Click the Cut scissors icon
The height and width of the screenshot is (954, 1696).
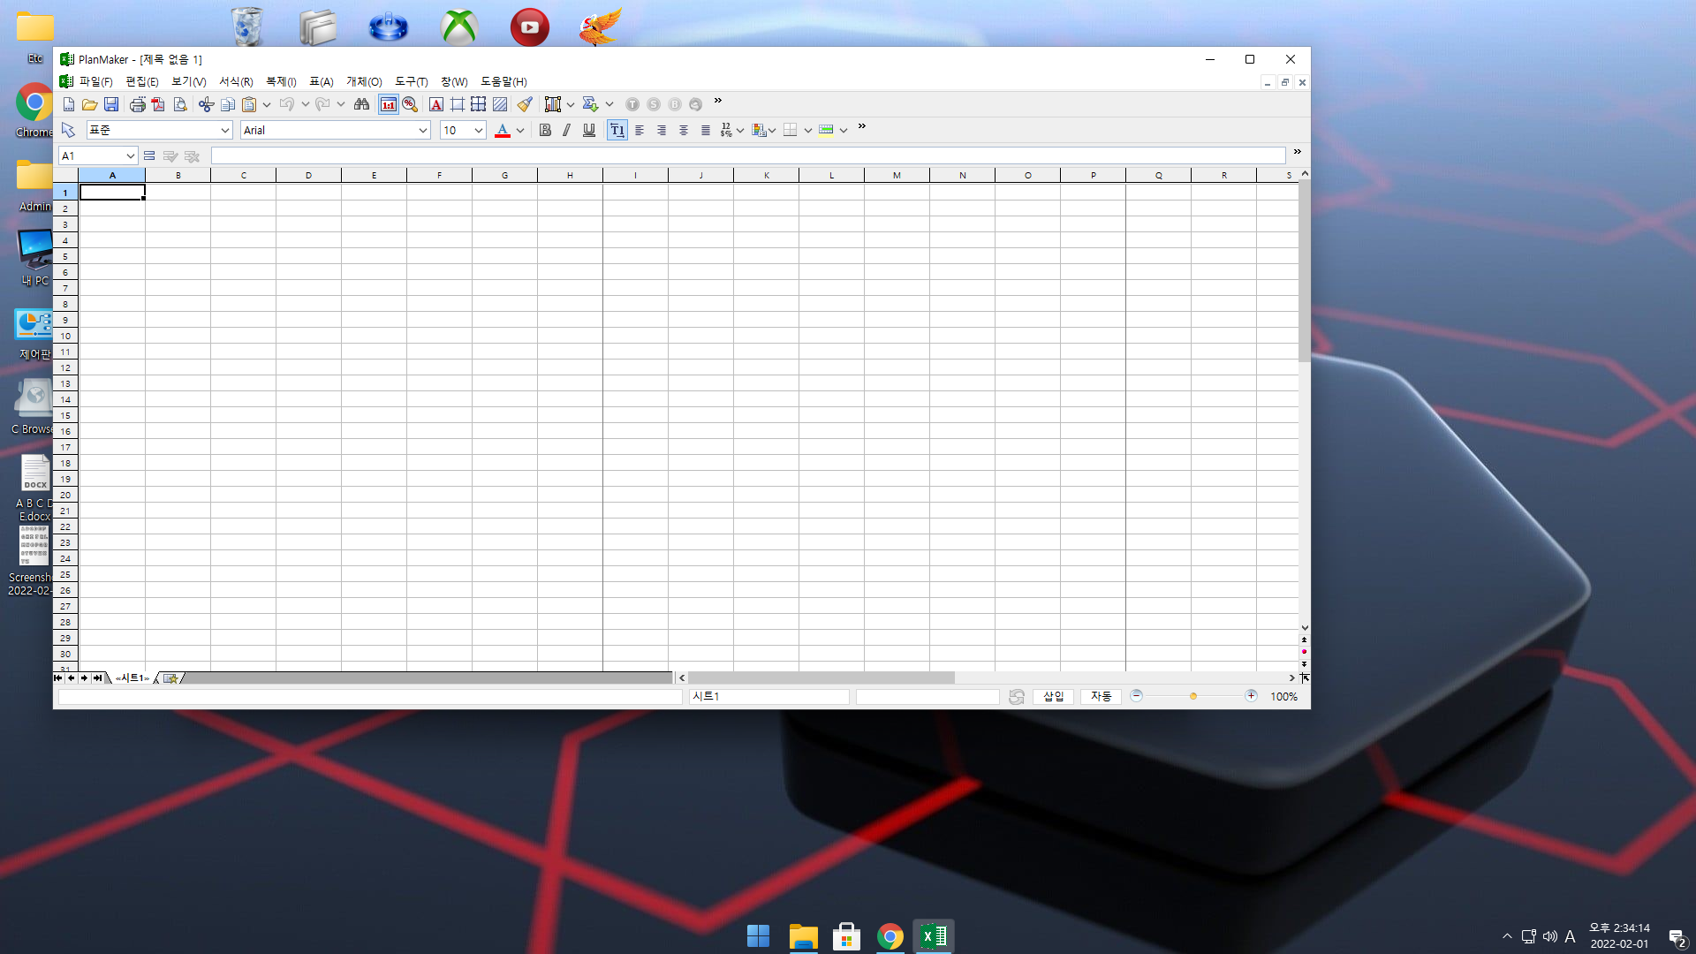(206, 104)
